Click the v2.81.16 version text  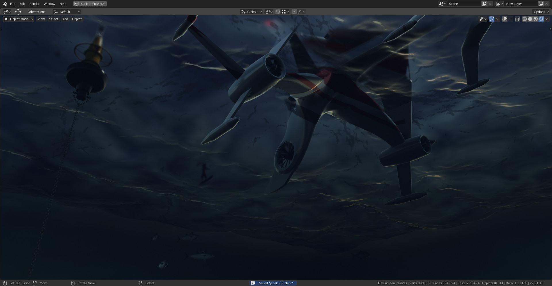click(536, 283)
